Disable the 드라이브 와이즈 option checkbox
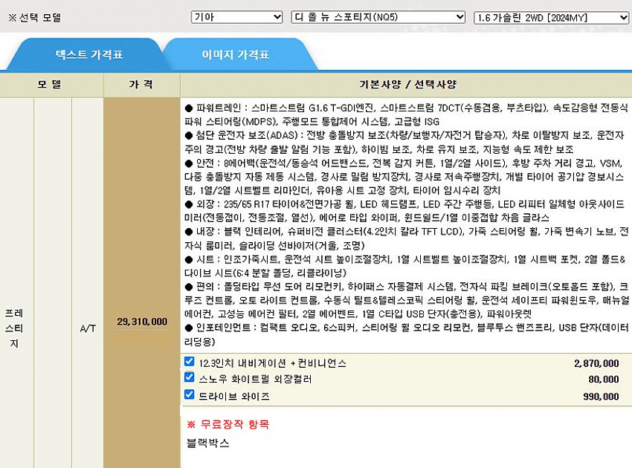Viewport: 632px width, 468px height. pyautogui.click(x=190, y=394)
